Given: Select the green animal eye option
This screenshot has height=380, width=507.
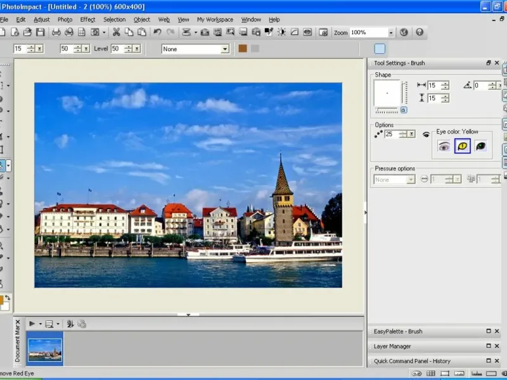Looking at the screenshot, I should 481,146.
